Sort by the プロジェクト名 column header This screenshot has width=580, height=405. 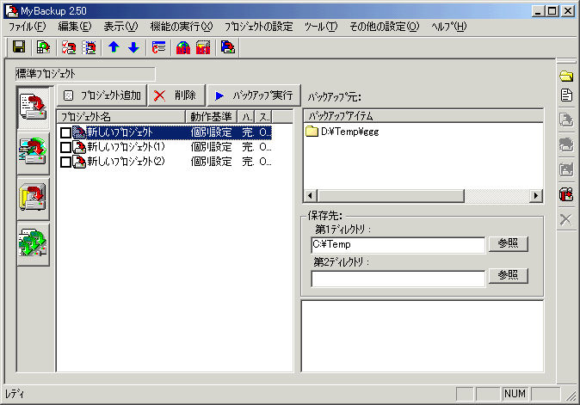click(x=120, y=116)
